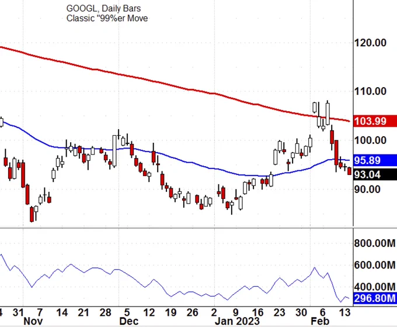This screenshot has width=397, height=327.
Task: Click the 100.00 price axis label
Action: (370, 140)
